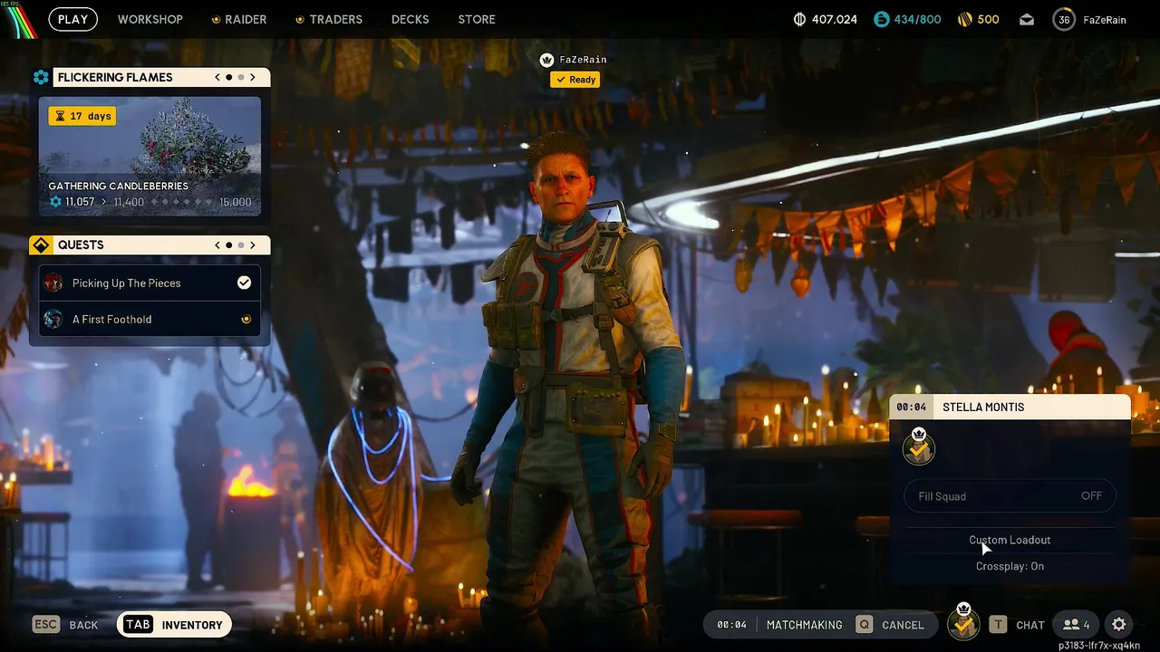The image size is (1160, 652).
Task: Click the gold tokens icon beside 500
Action: 964,19
